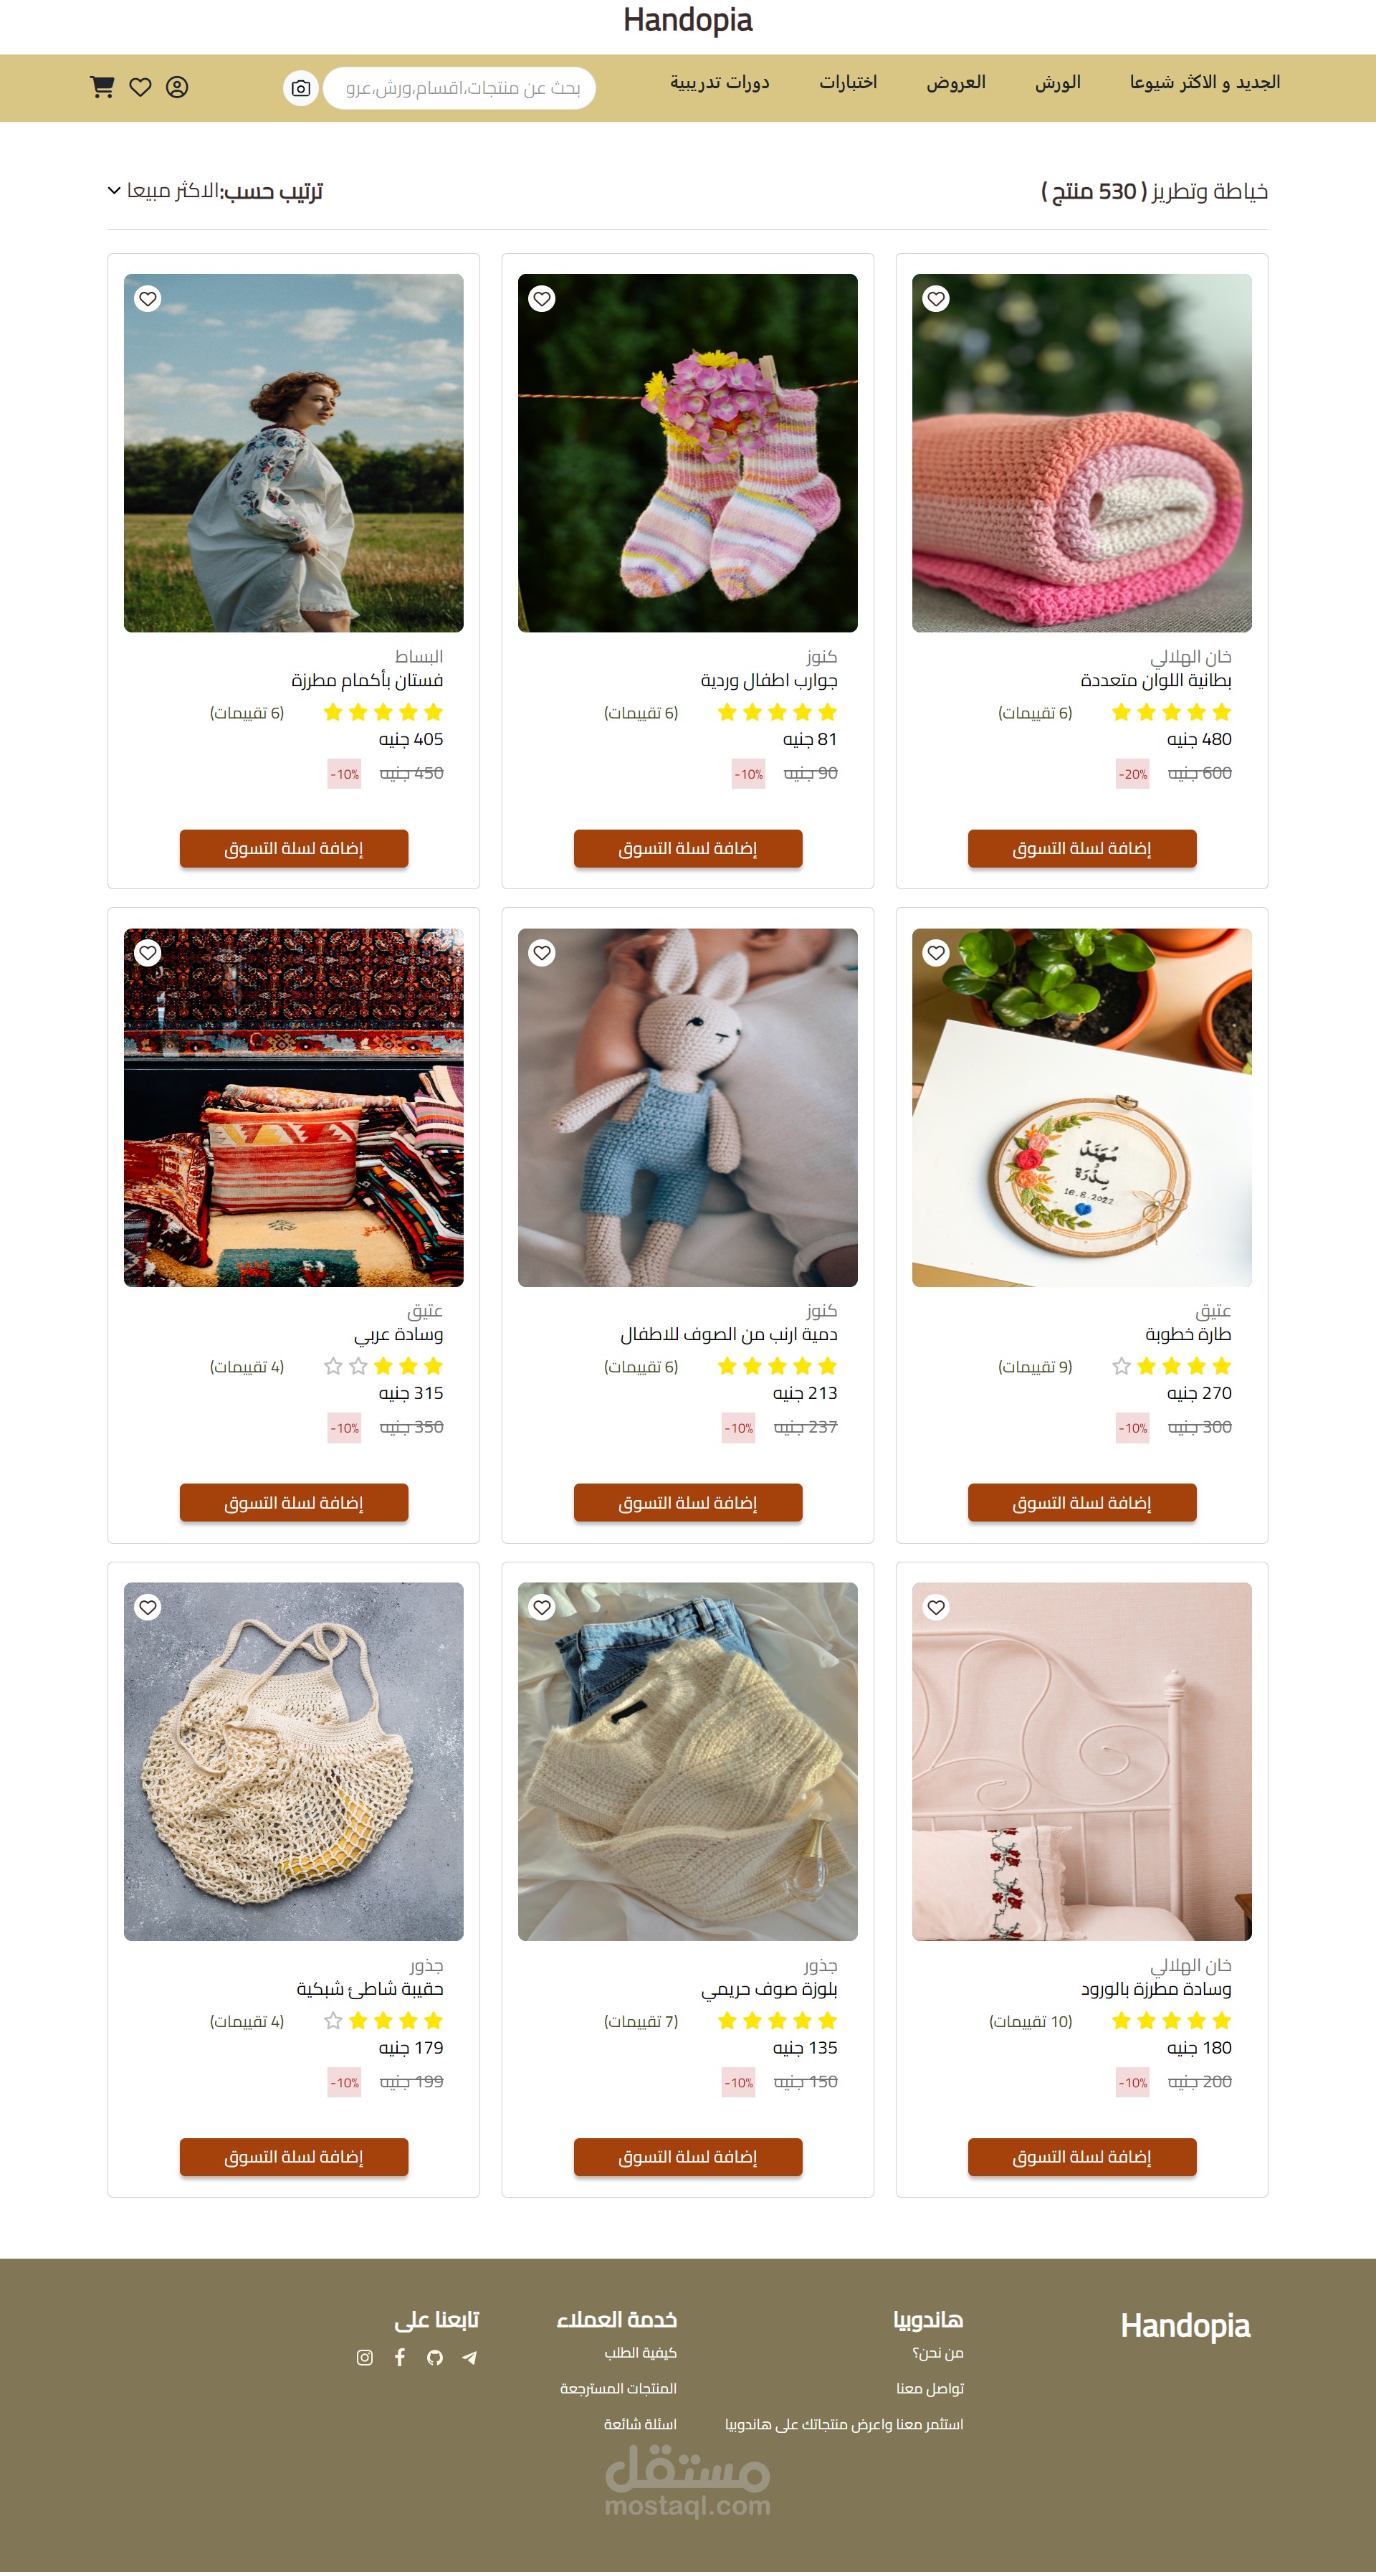1376x2572 pixels.
Task: Open the العروض menu item
Action: pyautogui.click(x=956, y=83)
